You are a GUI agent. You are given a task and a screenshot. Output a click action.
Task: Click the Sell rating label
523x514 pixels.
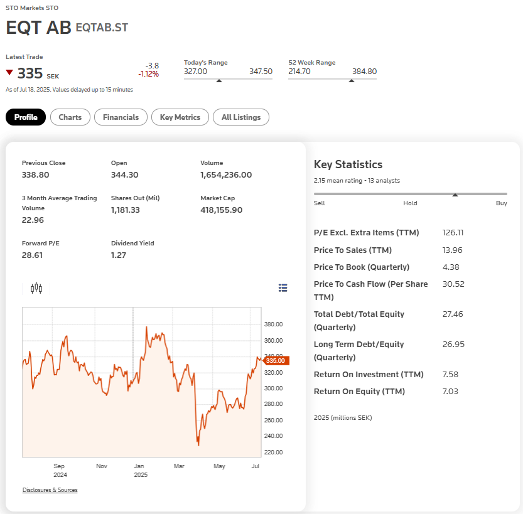319,203
